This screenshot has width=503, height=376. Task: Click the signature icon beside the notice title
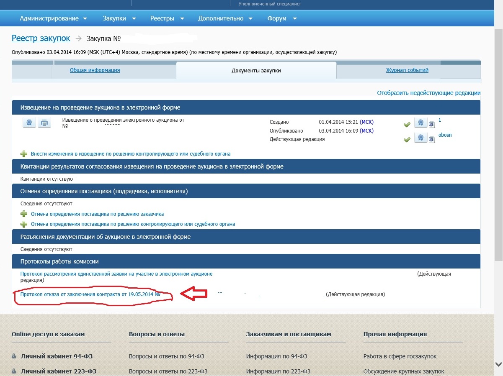[29, 123]
